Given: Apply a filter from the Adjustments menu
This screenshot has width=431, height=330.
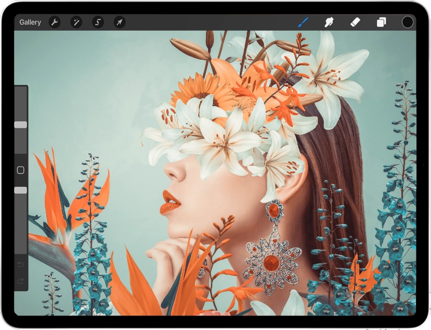Looking at the screenshot, I should point(77,22).
